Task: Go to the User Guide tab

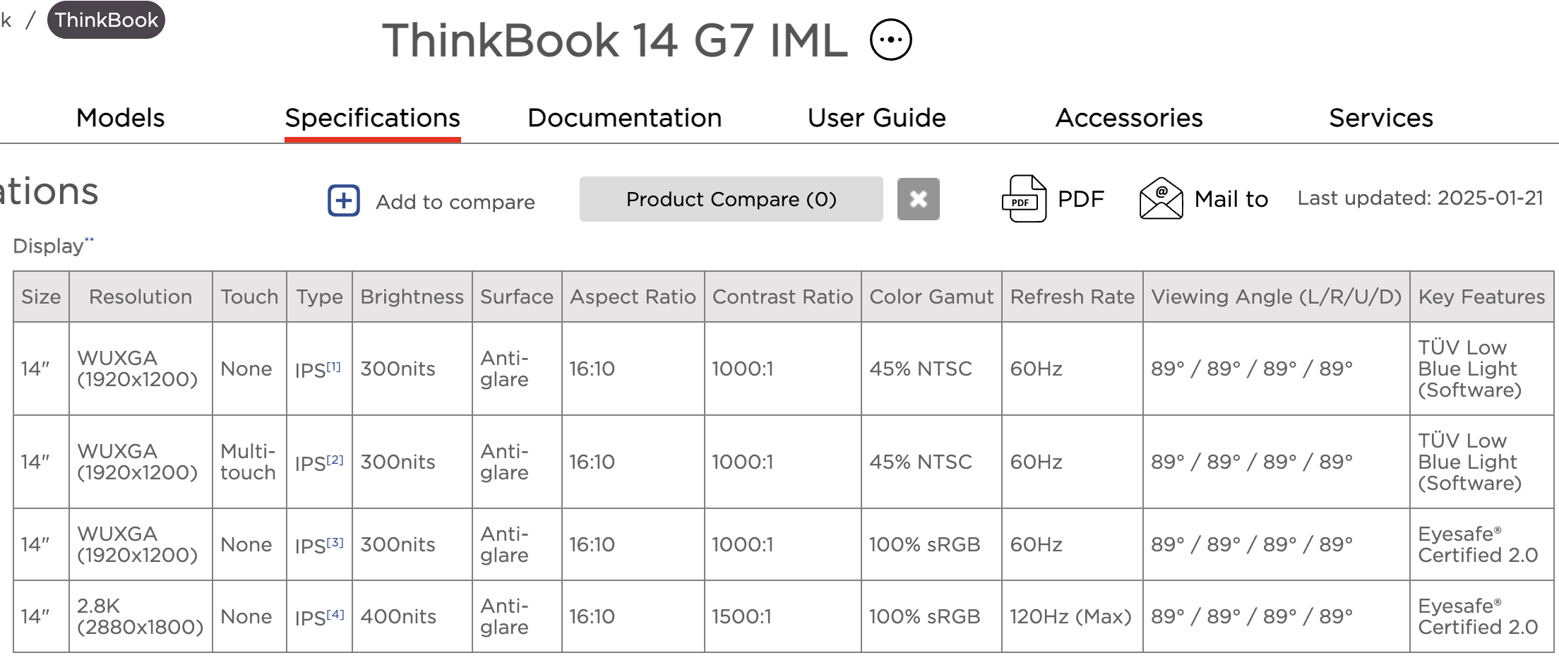Action: click(x=876, y=118)
